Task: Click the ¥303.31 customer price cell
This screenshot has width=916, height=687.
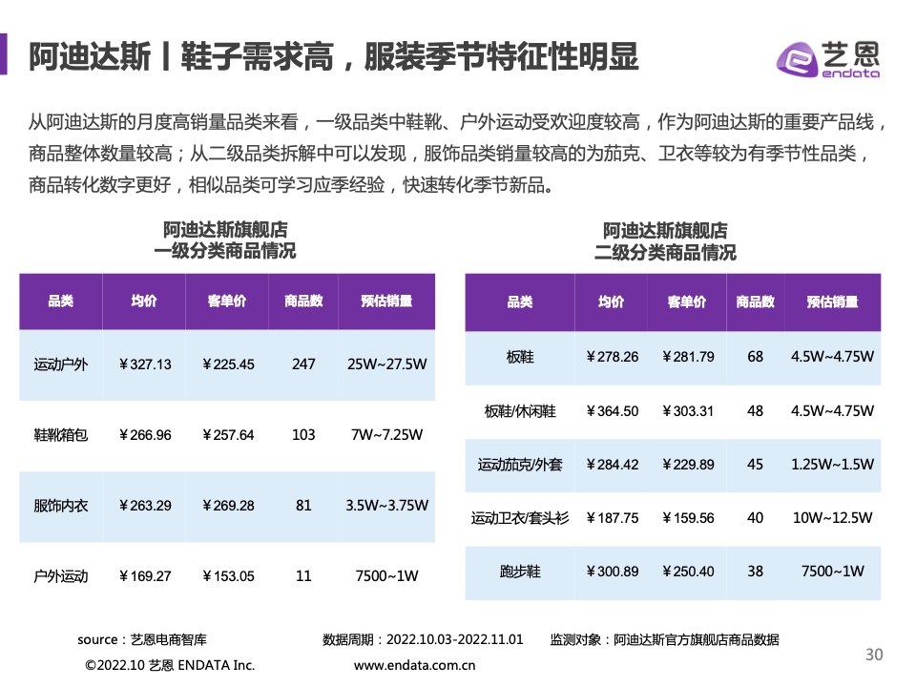Action: click(688, 411)
